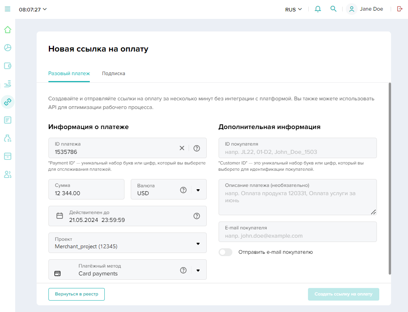The height and width of the screenshot is (312, 408).
Task: Click the logout icon next to Jane Doe
Action: [x=400, y=9]
